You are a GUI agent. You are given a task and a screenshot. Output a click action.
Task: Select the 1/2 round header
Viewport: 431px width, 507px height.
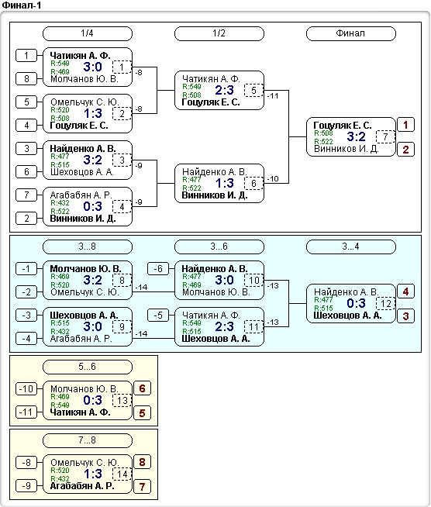[219, 33]
